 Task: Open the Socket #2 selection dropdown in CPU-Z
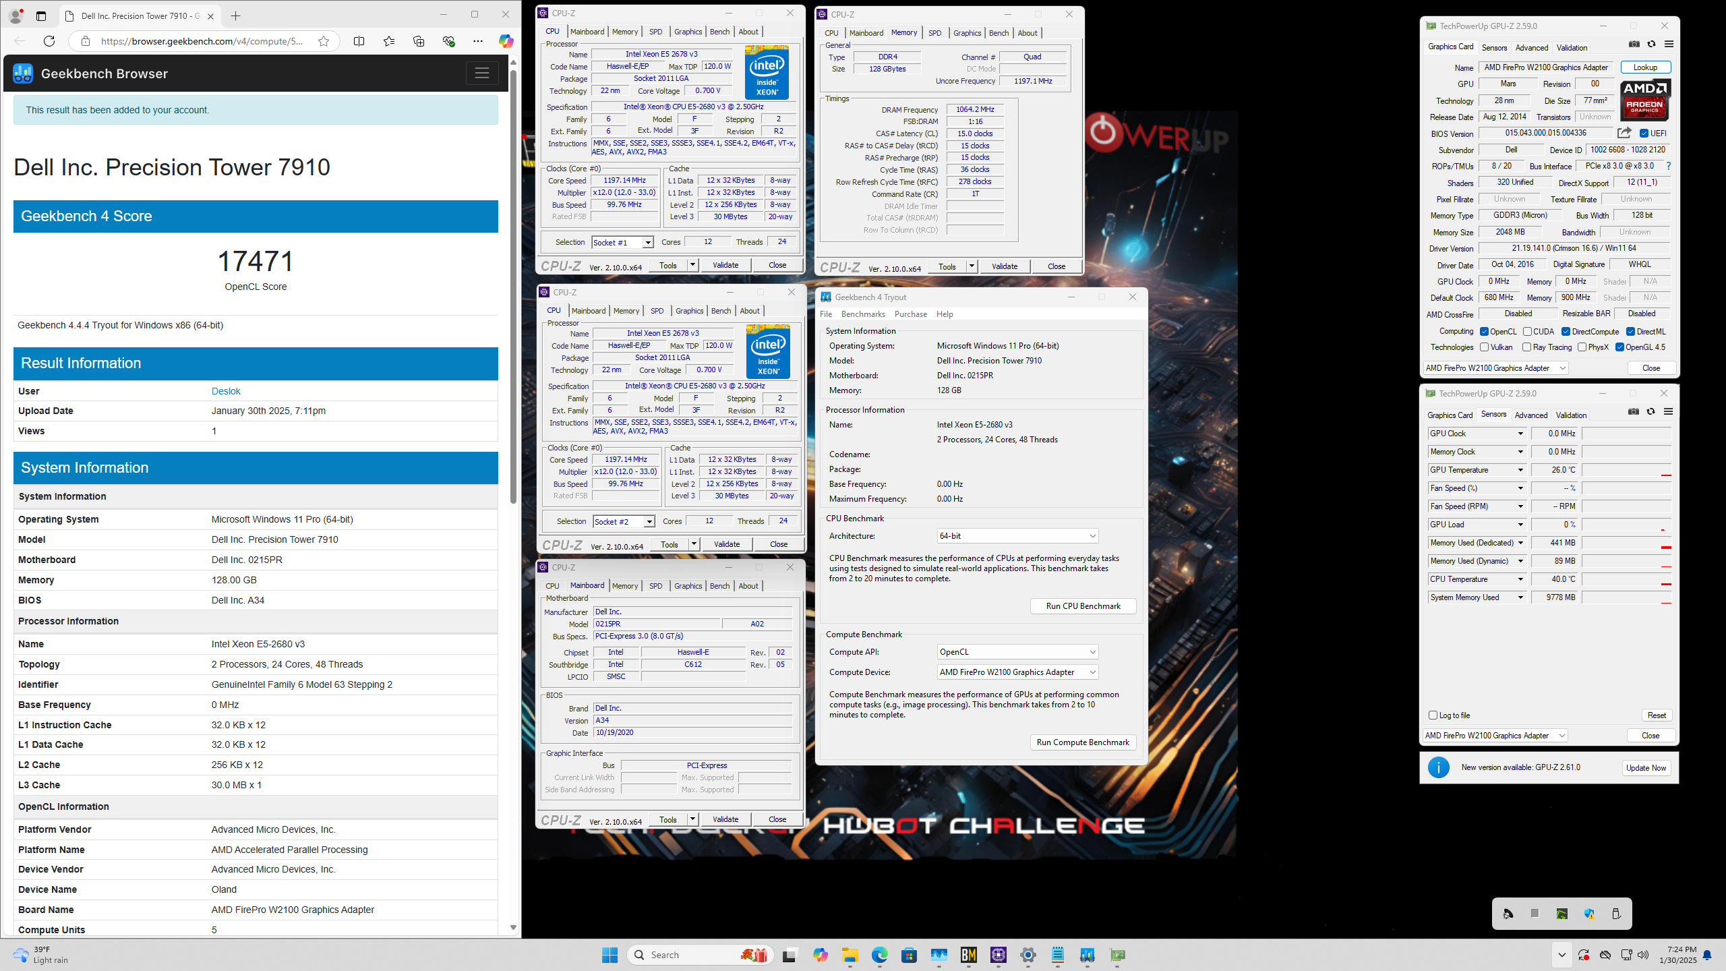tap(624, 522)
